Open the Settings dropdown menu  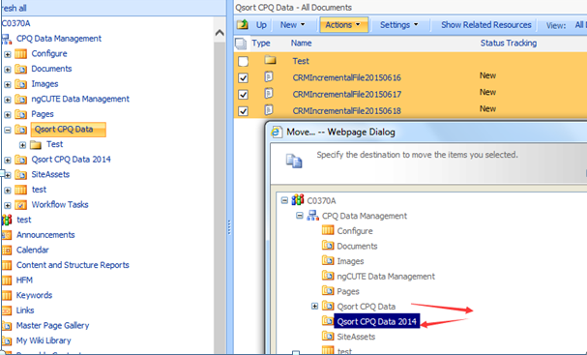coord(399,25)
